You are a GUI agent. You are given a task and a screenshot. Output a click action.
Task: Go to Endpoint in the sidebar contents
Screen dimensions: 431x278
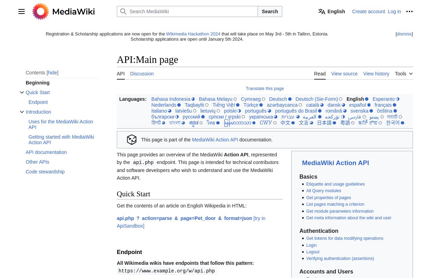38,102
